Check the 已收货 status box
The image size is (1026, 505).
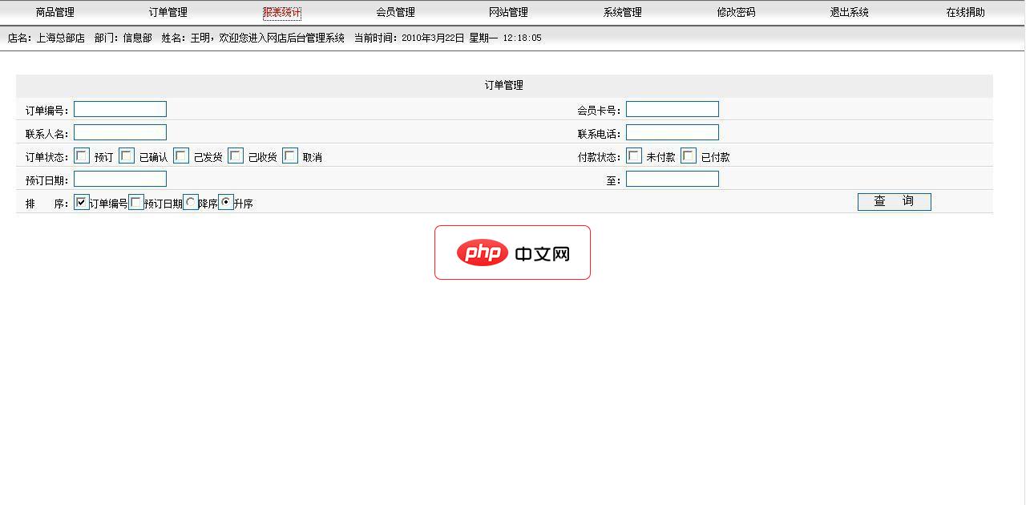(235, 156)
